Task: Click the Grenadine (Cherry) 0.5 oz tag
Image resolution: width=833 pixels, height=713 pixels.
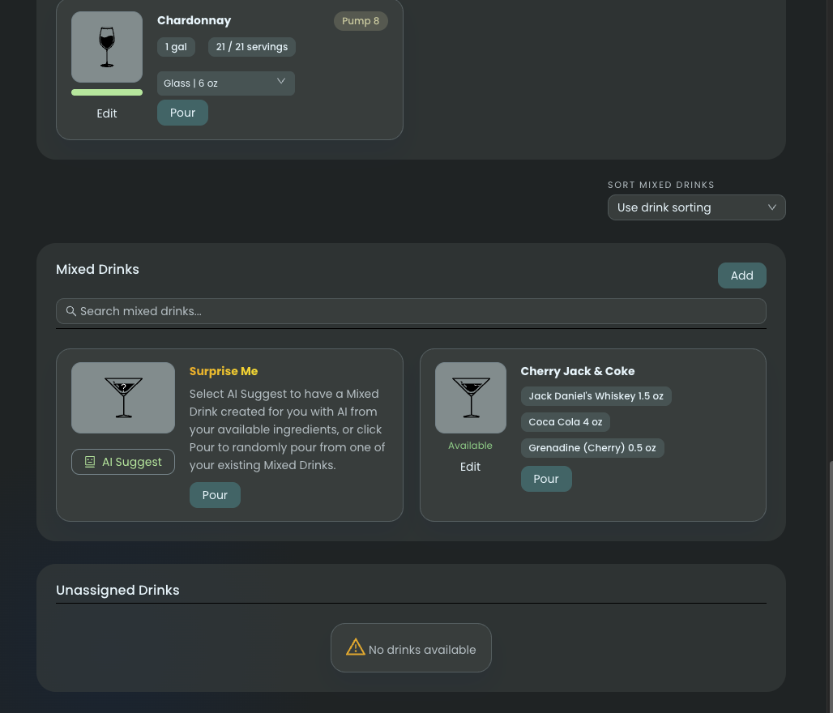Action: coord(592,448)
